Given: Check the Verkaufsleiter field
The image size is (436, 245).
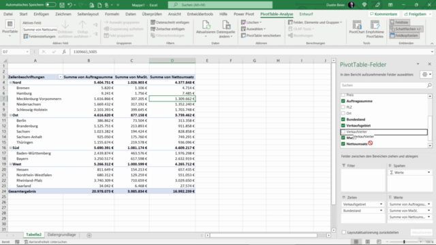Looking at the screenshot, I should (x=343, y=131).
